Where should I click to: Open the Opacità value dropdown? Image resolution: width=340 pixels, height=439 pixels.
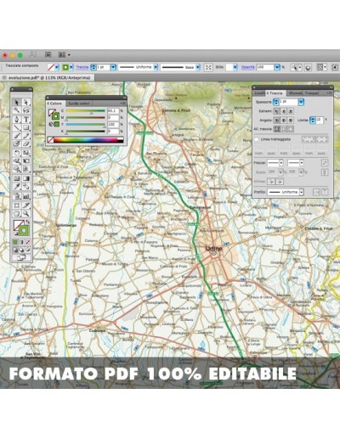pyautogui.click(x=277, y=67)
